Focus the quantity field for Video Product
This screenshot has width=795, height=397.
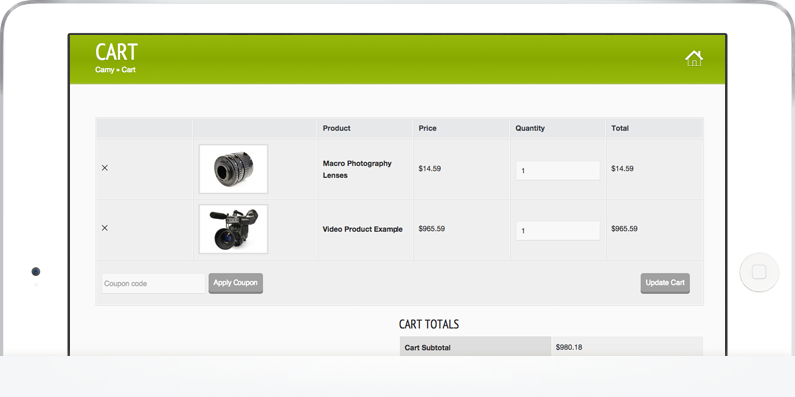coord(557,231)
